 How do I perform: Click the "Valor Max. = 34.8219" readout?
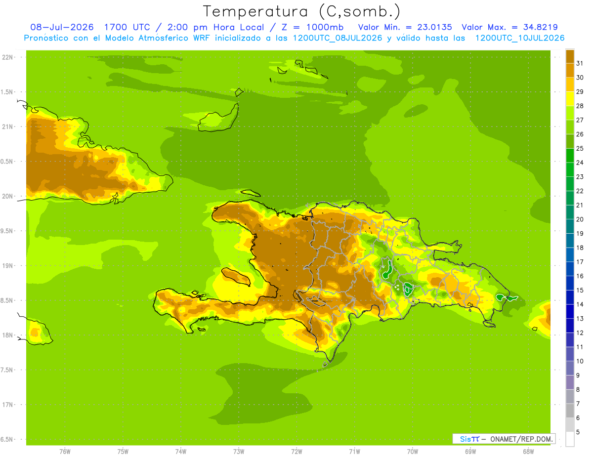[x=509, y=27]
